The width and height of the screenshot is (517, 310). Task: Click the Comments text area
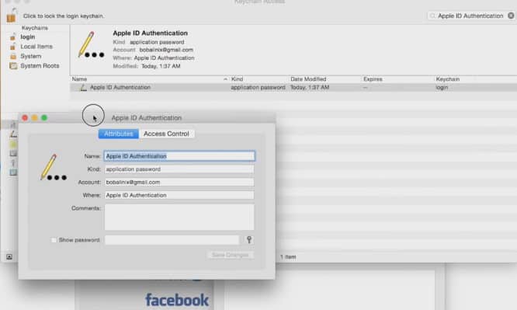coord(179,217)
